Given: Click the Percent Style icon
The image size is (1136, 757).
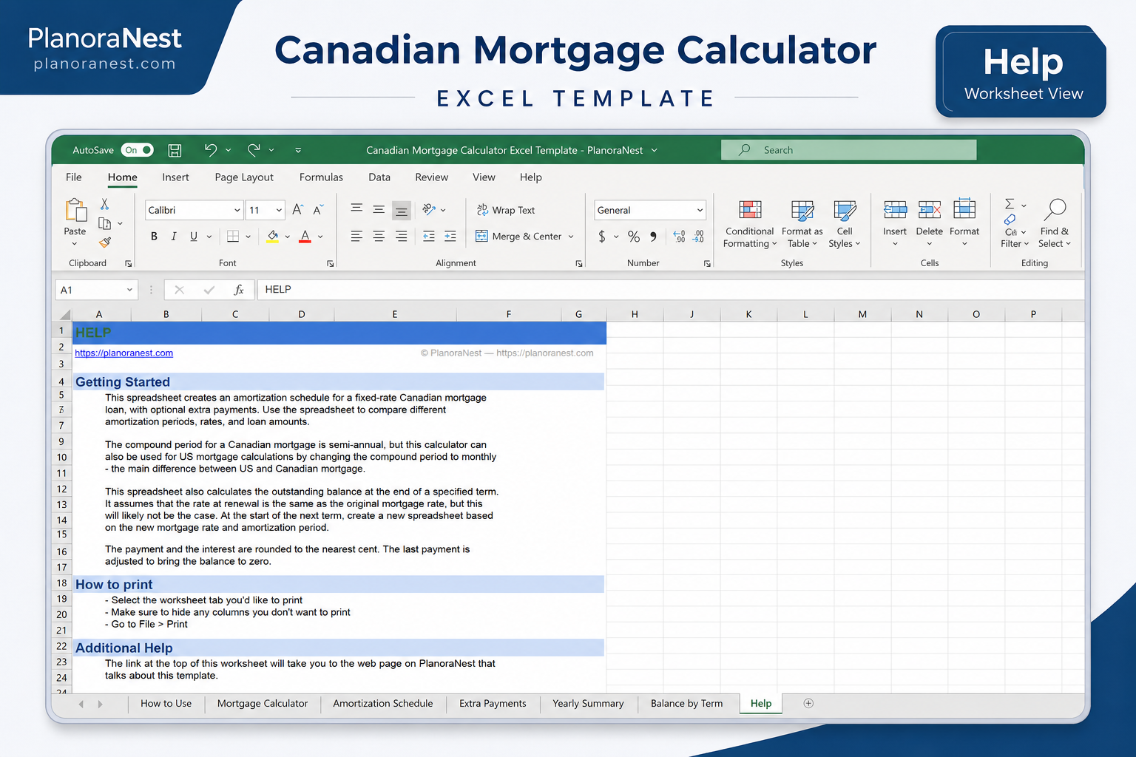Looking at the screenshot, I should 634,237.
